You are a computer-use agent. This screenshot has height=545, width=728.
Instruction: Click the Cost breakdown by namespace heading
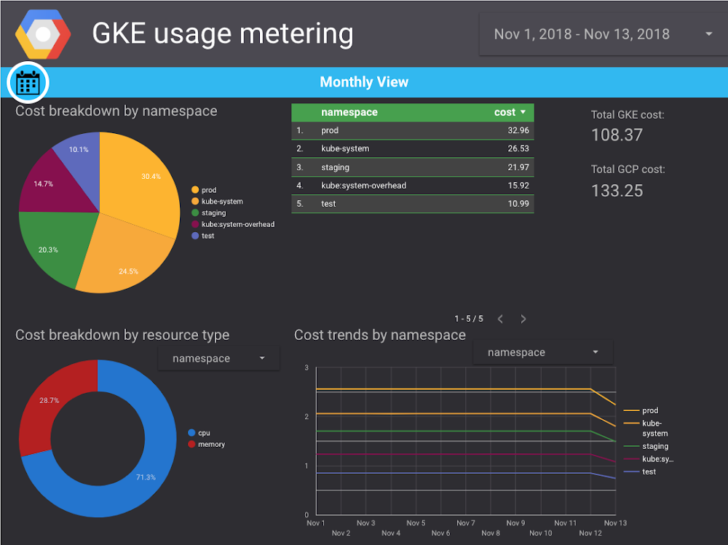(x=116, y=111)
